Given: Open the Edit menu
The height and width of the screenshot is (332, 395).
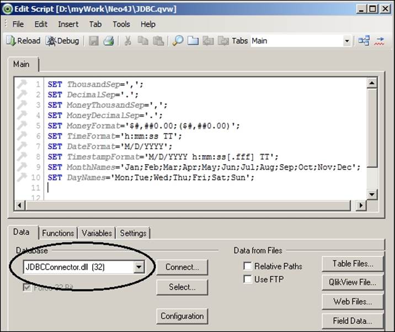Looking at the screenshot, I should [41, 24].
